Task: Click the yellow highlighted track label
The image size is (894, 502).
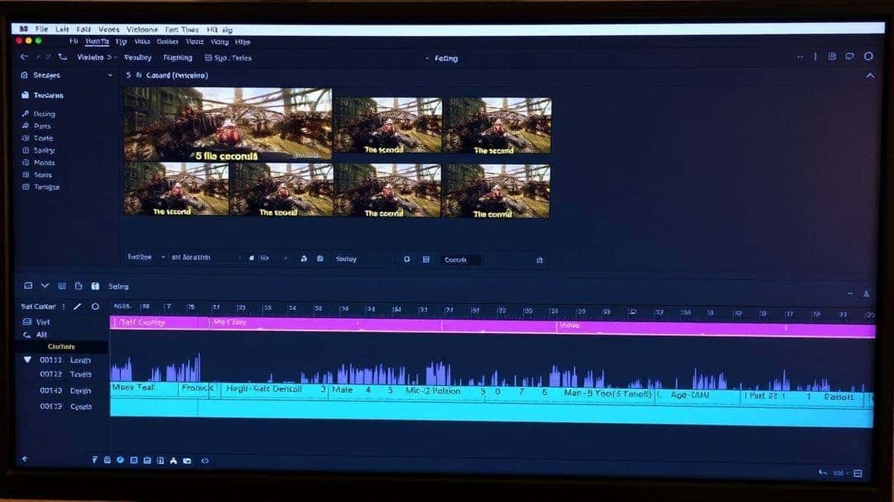Action: click(x=61, y=347)
